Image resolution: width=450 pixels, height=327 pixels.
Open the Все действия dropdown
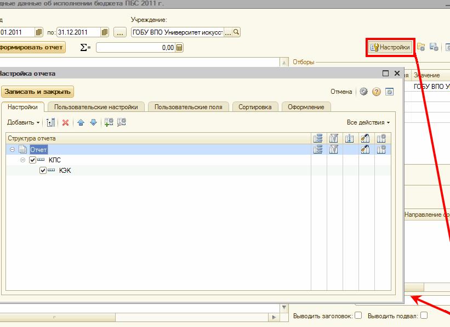tap(368, 122)
